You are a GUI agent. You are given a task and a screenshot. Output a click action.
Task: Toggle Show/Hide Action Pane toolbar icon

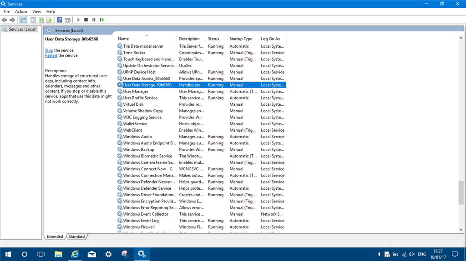tap(67, 20)
